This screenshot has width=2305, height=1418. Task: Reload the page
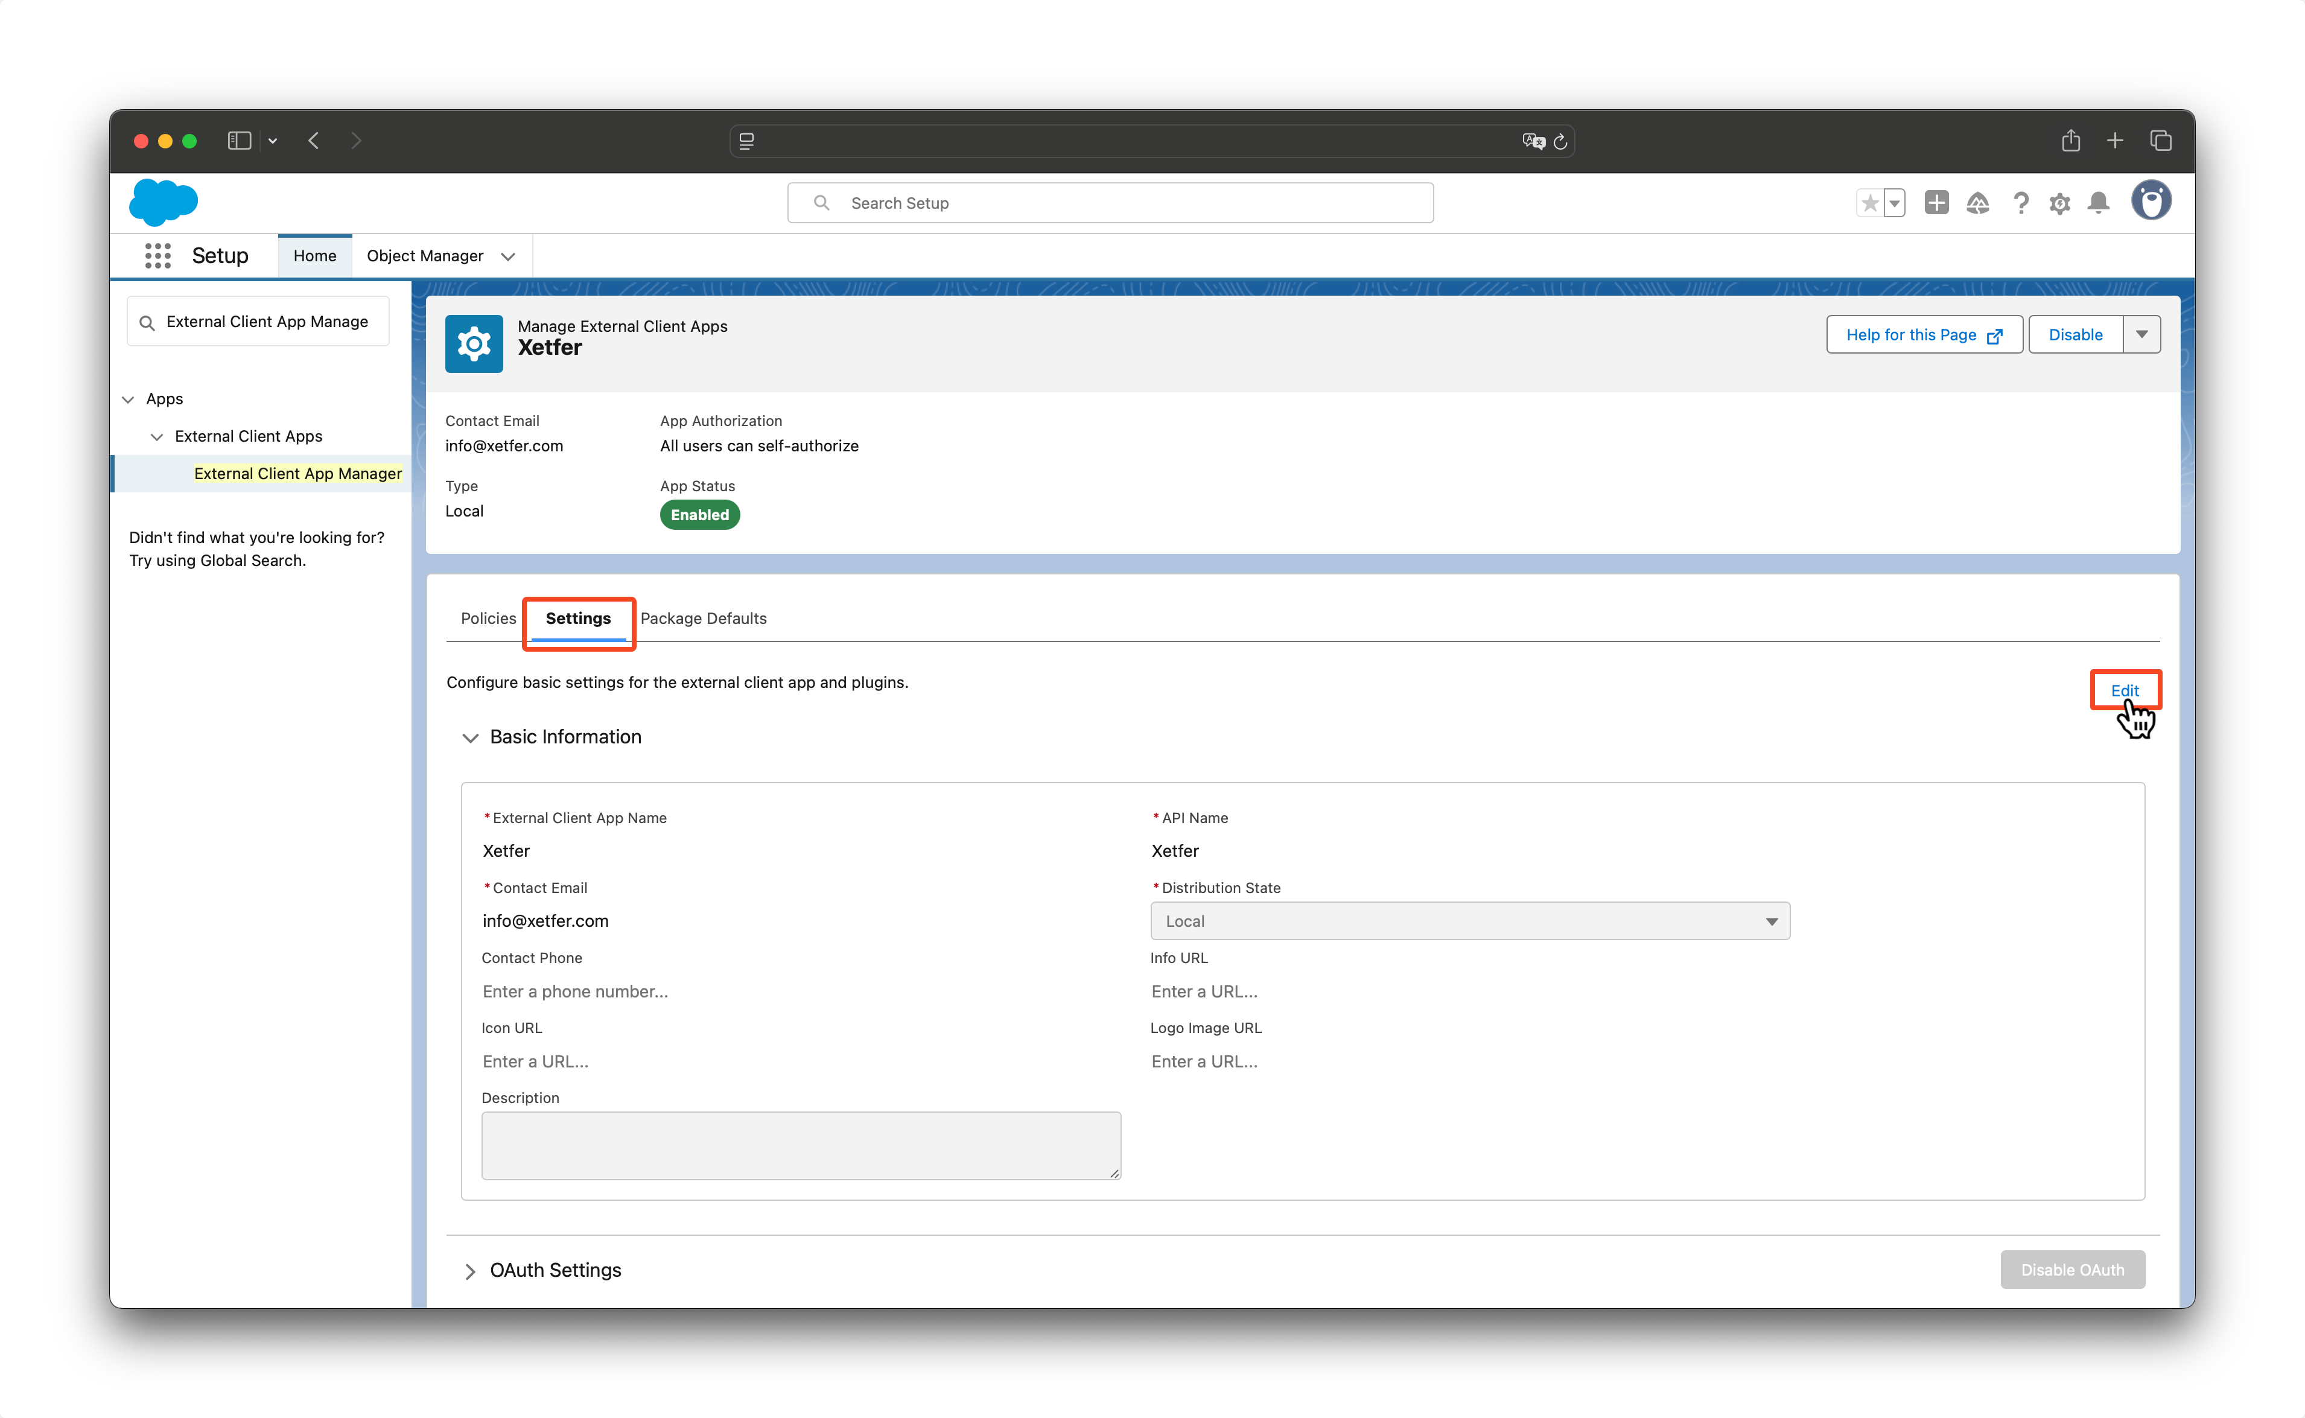[1560, 141]
